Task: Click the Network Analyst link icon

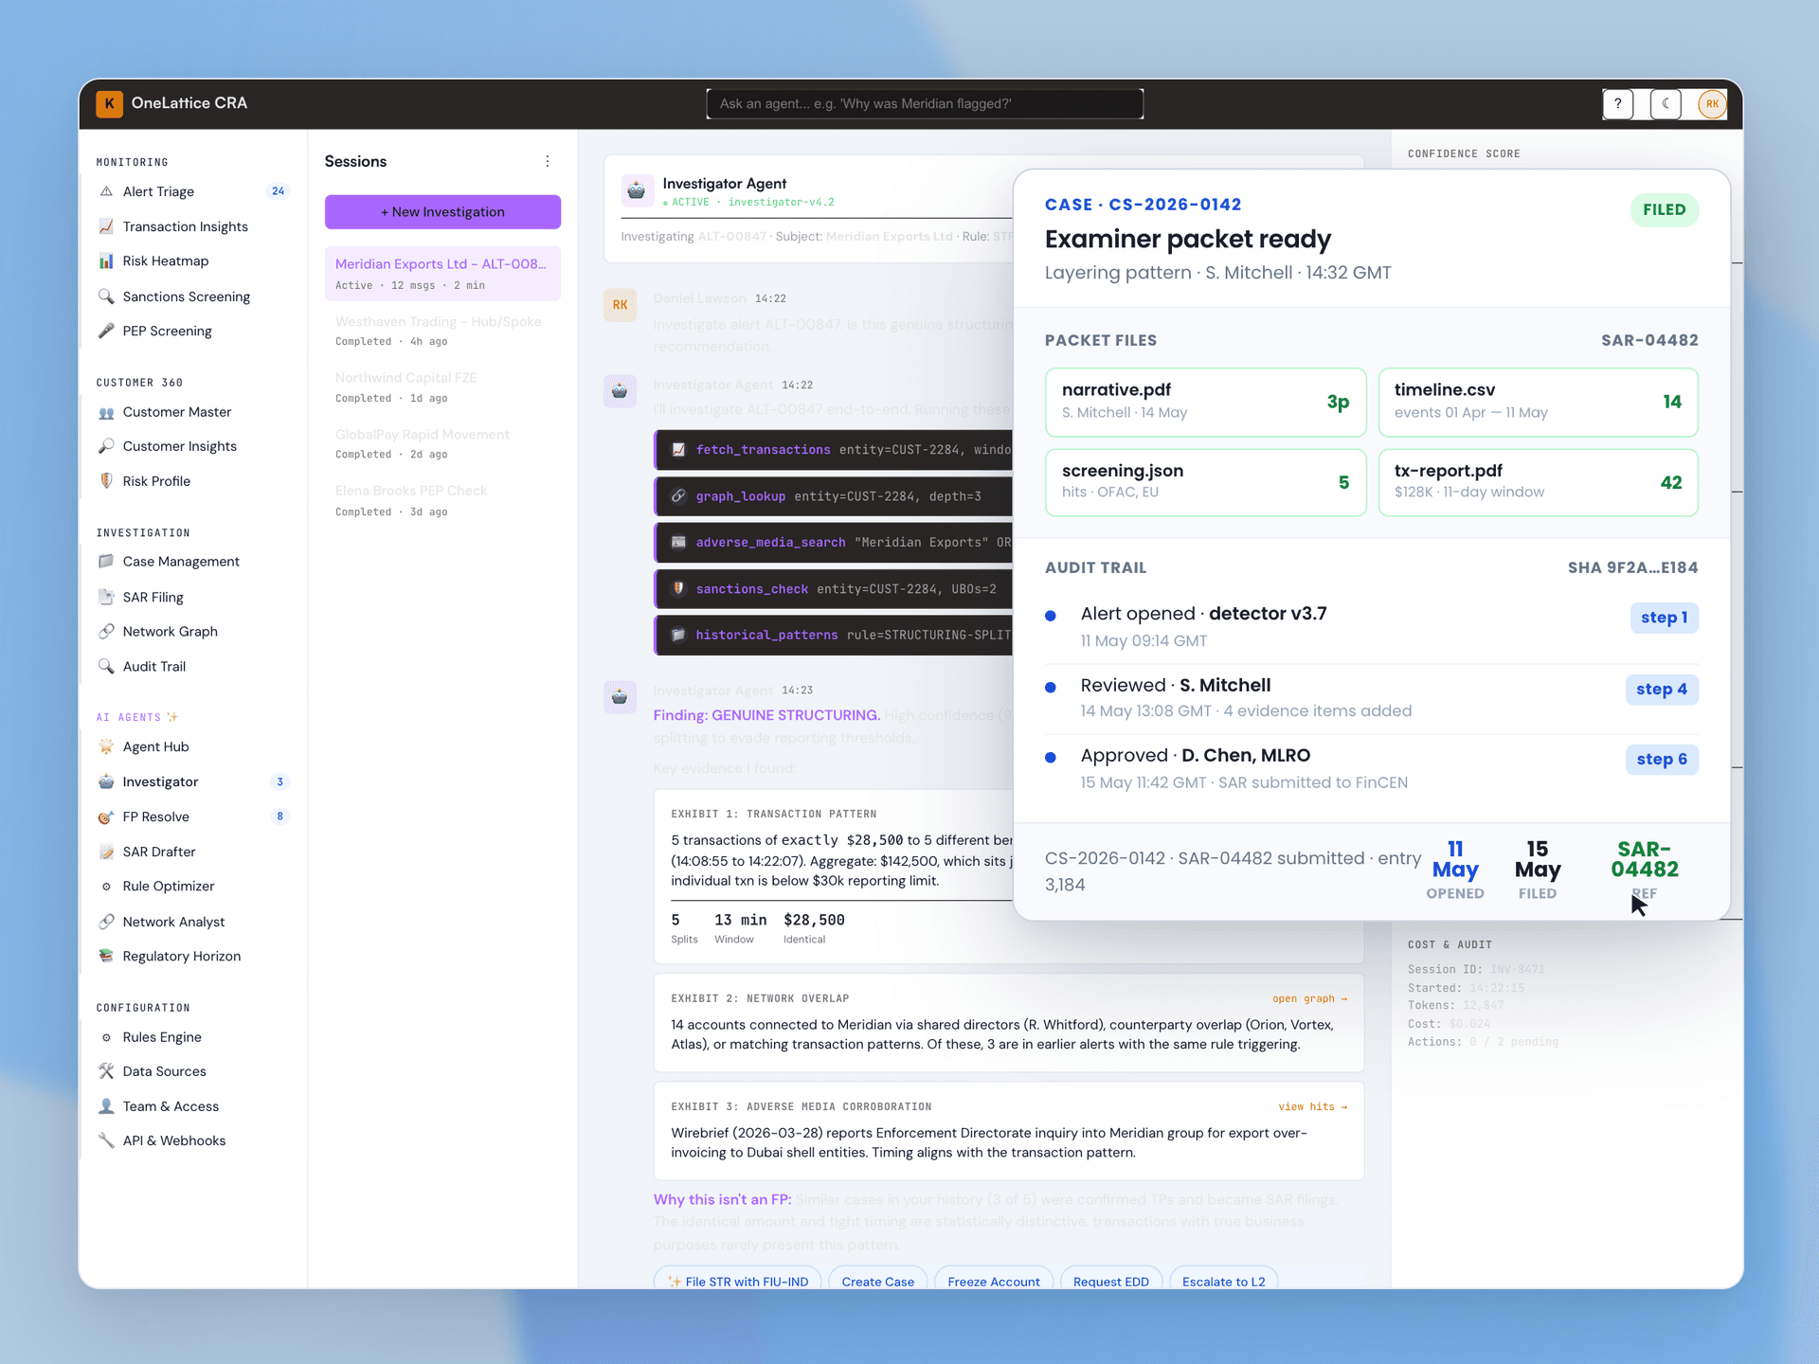Action: pos(106,922)
